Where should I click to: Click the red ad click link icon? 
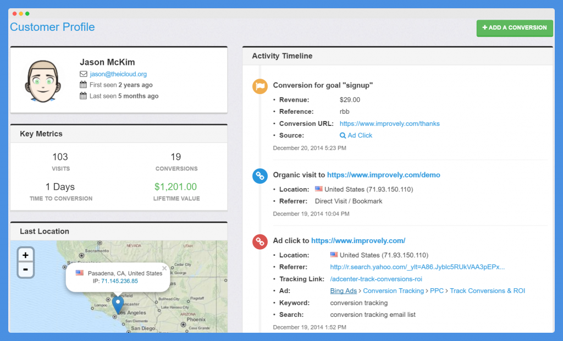[x=260, y=242]
